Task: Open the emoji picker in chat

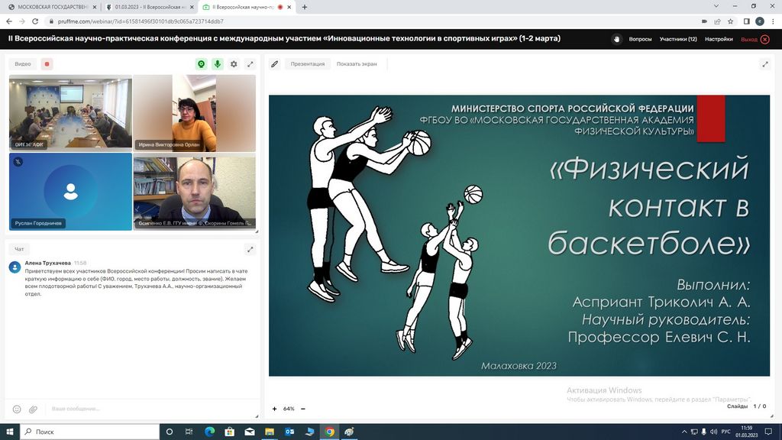Action: point(17,409)
